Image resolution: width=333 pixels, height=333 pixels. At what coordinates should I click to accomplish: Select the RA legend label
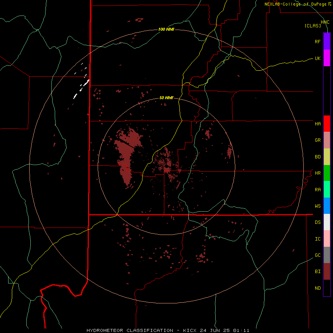(x=317, y=190)
